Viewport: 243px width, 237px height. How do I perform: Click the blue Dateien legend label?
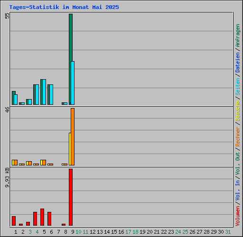click(238, 63)
